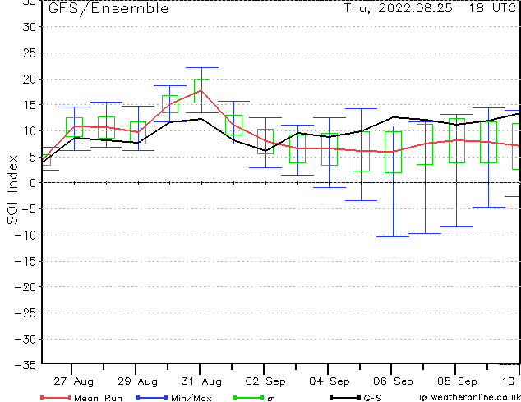Select the y-axis label -5
This screenshot has width=521, height=402.
pyautogui.click(x=29, y=209)
